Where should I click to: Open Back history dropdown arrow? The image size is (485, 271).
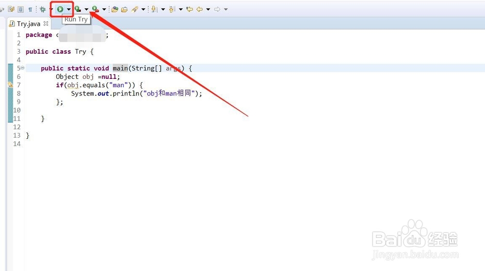point(208,10)
